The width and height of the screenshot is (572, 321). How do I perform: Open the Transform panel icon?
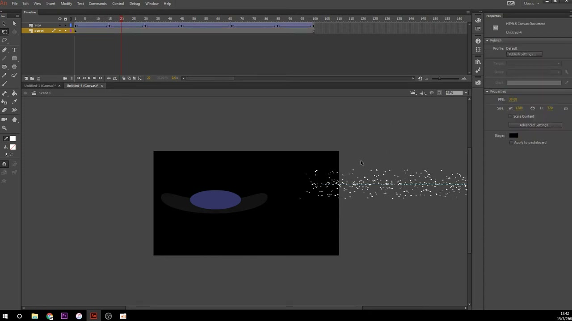point(478,50)
